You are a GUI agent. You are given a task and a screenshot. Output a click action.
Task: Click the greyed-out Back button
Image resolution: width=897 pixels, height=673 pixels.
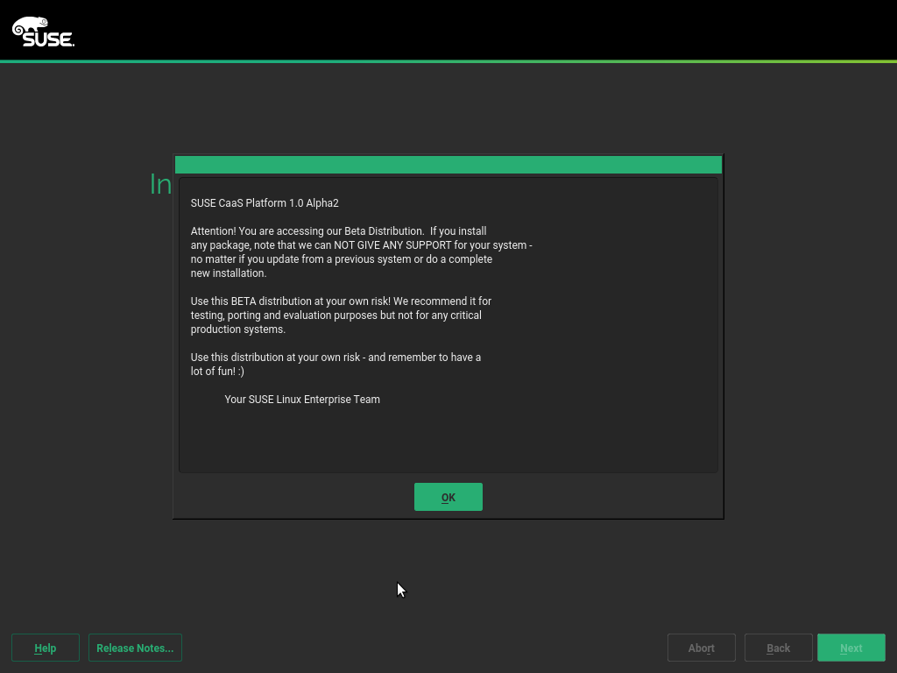pos(778,648)
